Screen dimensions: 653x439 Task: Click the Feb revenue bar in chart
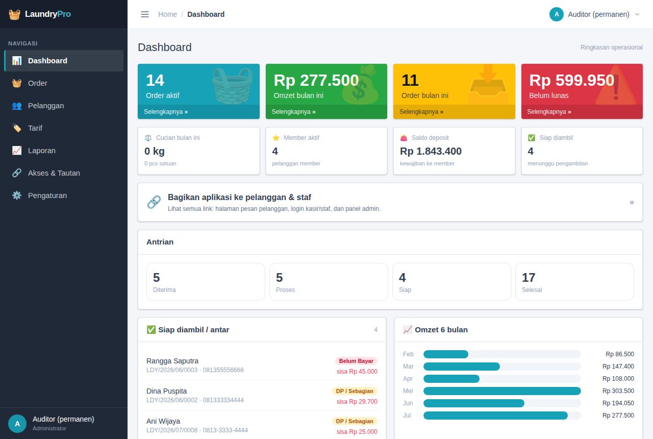tap(446, 354)
